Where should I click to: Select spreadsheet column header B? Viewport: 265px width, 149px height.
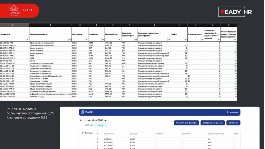50,25
